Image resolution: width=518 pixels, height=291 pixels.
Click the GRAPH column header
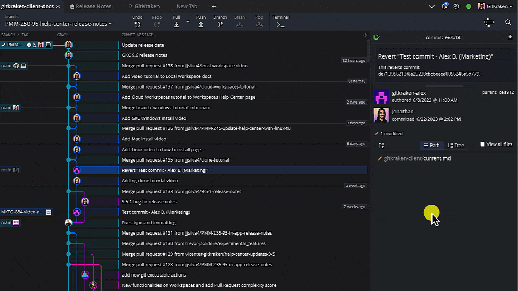point(63,35)
